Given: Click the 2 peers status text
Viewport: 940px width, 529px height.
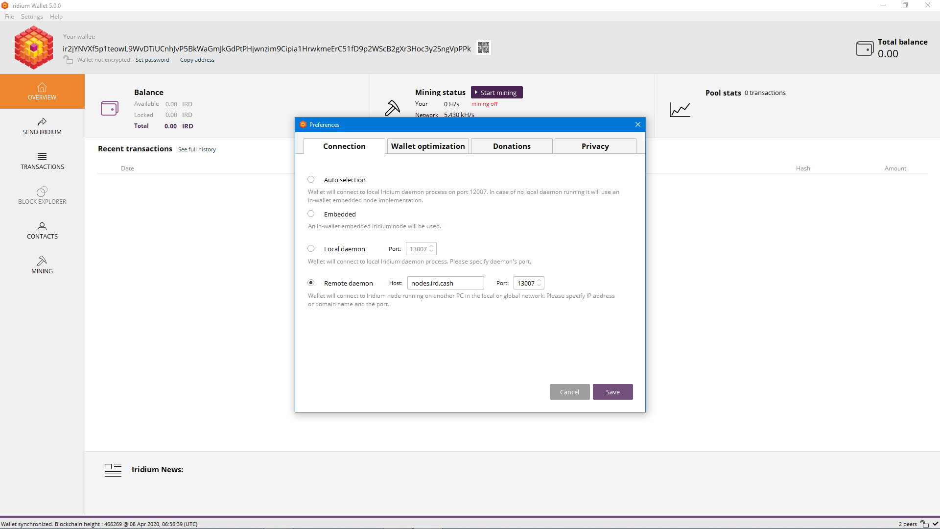Looking at the screenshot, I should coord(908,524).
